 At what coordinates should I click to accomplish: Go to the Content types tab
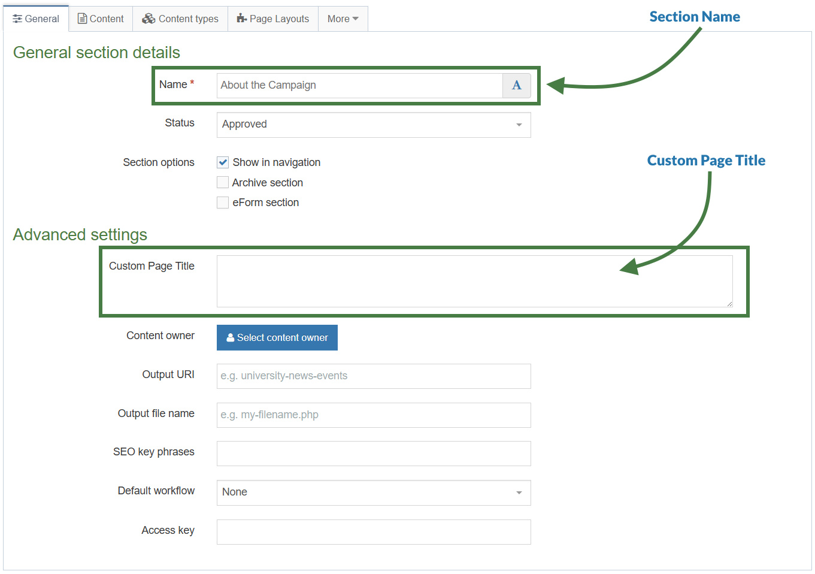180,19
